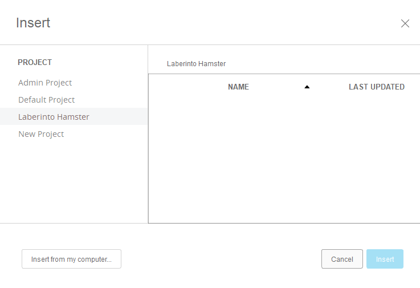Image resolution: width=420 pixels, height=288 pixels.
Task: Click the sort arrow beside the NAME column
Action: [x=307, y=87]
